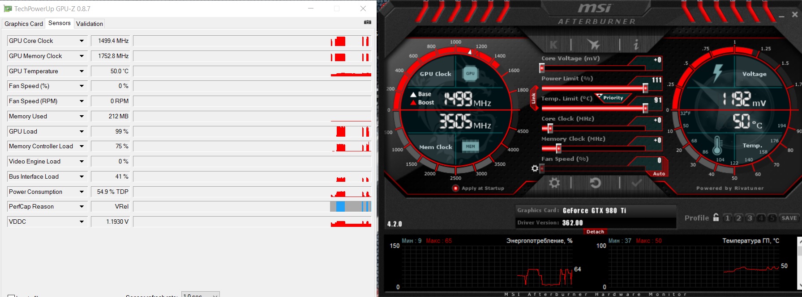Screen dimensions: 802x297
Task: Click Detach hardware monitor button
Action: click(x=595, y=231)
